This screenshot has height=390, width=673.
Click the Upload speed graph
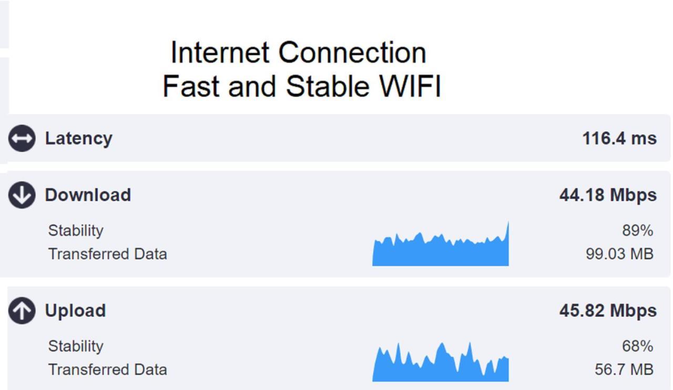441,362
